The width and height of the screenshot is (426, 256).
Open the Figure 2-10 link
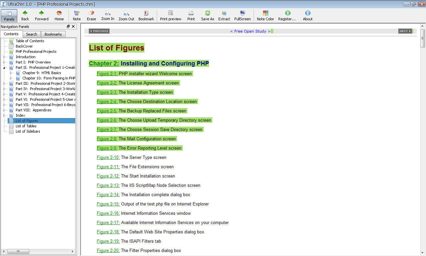[108, 157]
